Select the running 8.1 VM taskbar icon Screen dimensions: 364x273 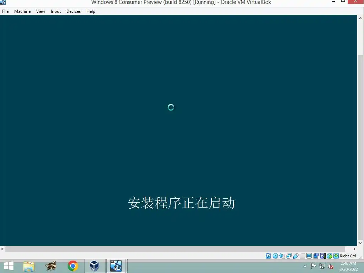tap(116, 266)
